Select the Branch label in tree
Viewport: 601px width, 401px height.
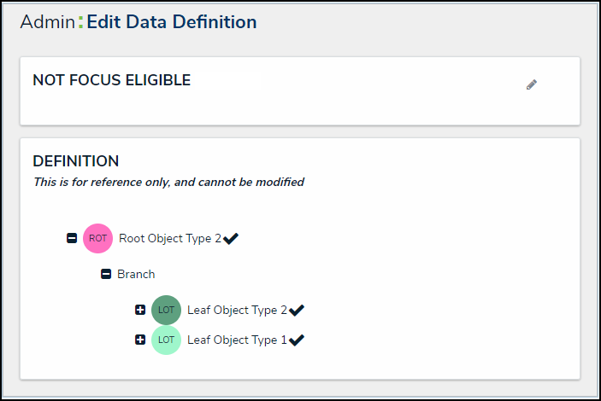click(x=136, y=275)
